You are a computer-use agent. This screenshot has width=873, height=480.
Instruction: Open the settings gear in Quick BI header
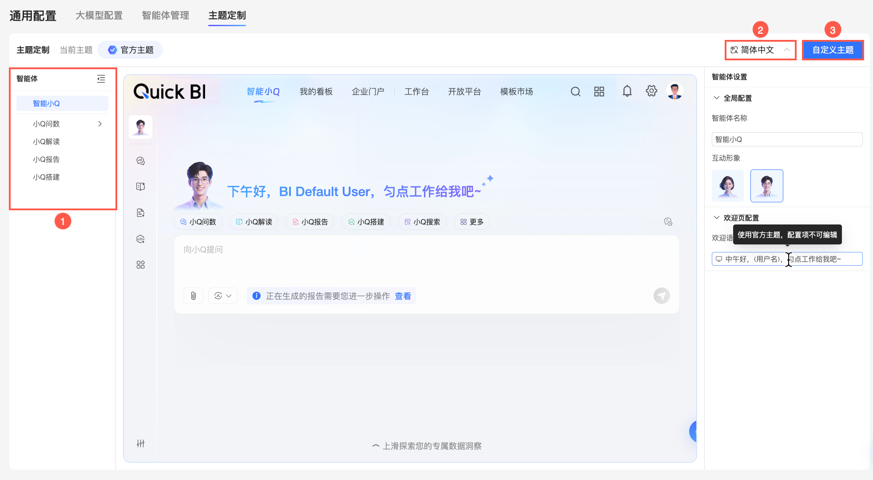[651, 91]
